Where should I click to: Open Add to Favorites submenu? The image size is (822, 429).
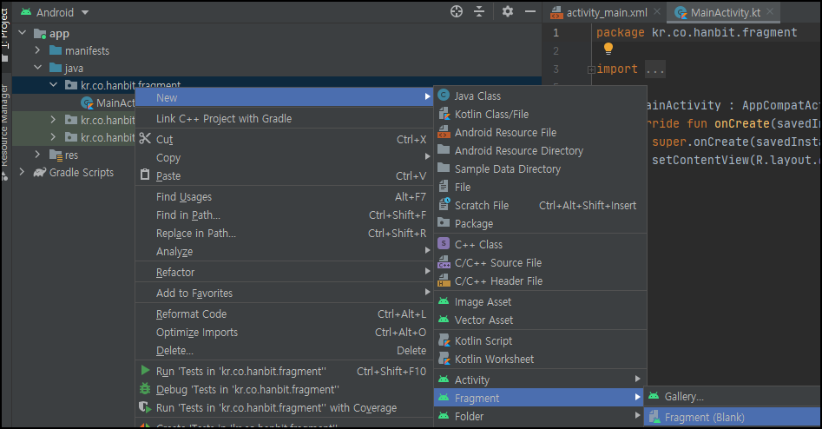(x=284, y=294)
